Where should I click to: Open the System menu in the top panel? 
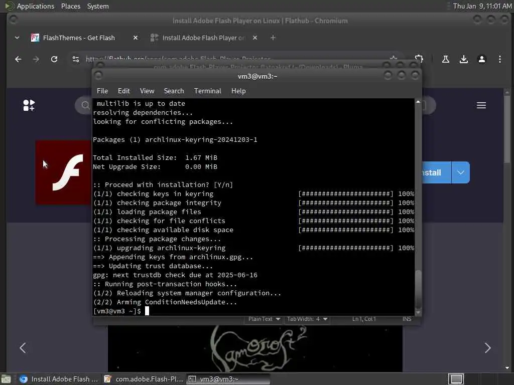(x=98, y=6)
